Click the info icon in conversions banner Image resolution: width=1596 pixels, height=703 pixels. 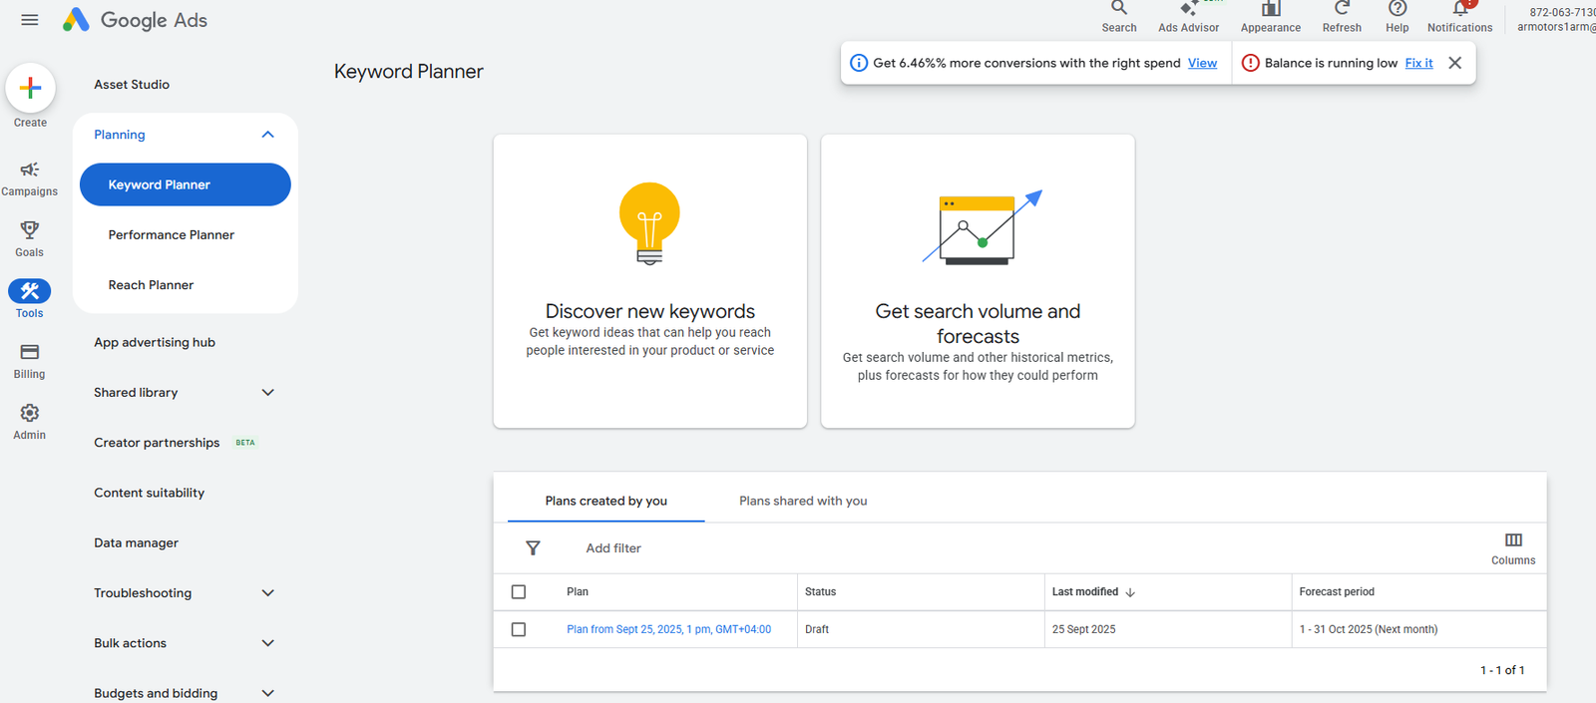click(x=858, y=63)
